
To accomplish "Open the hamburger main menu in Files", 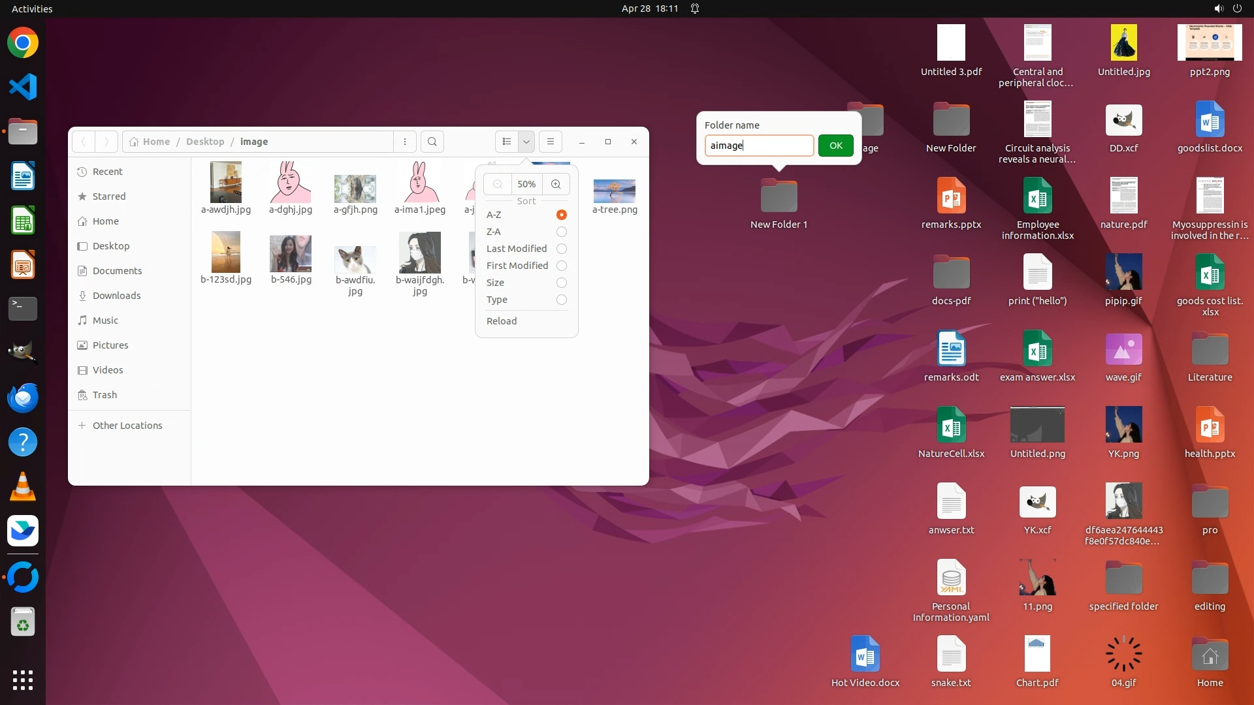I will (x=551, y=142).
